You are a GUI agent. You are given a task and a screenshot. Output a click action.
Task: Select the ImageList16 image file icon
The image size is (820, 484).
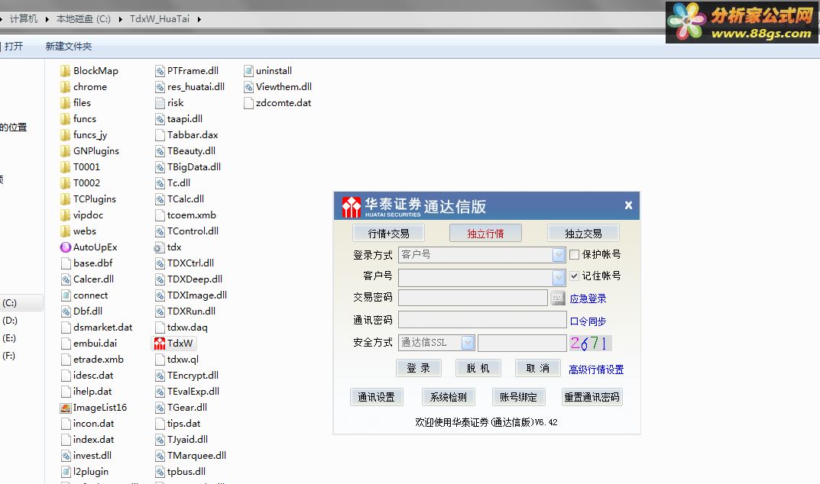[66, 408]
